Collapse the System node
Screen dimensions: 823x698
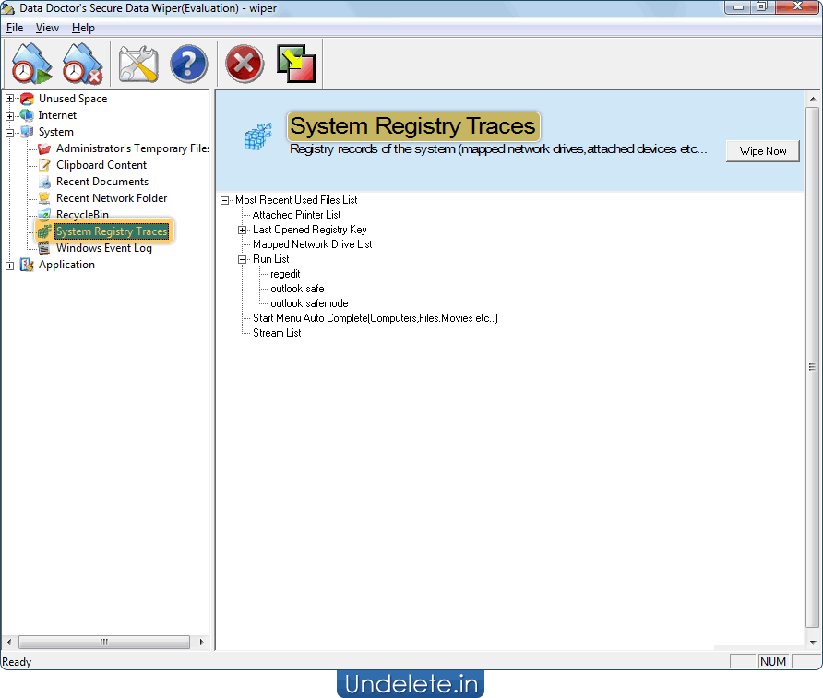pyautogui.click(x=9, y=133)
